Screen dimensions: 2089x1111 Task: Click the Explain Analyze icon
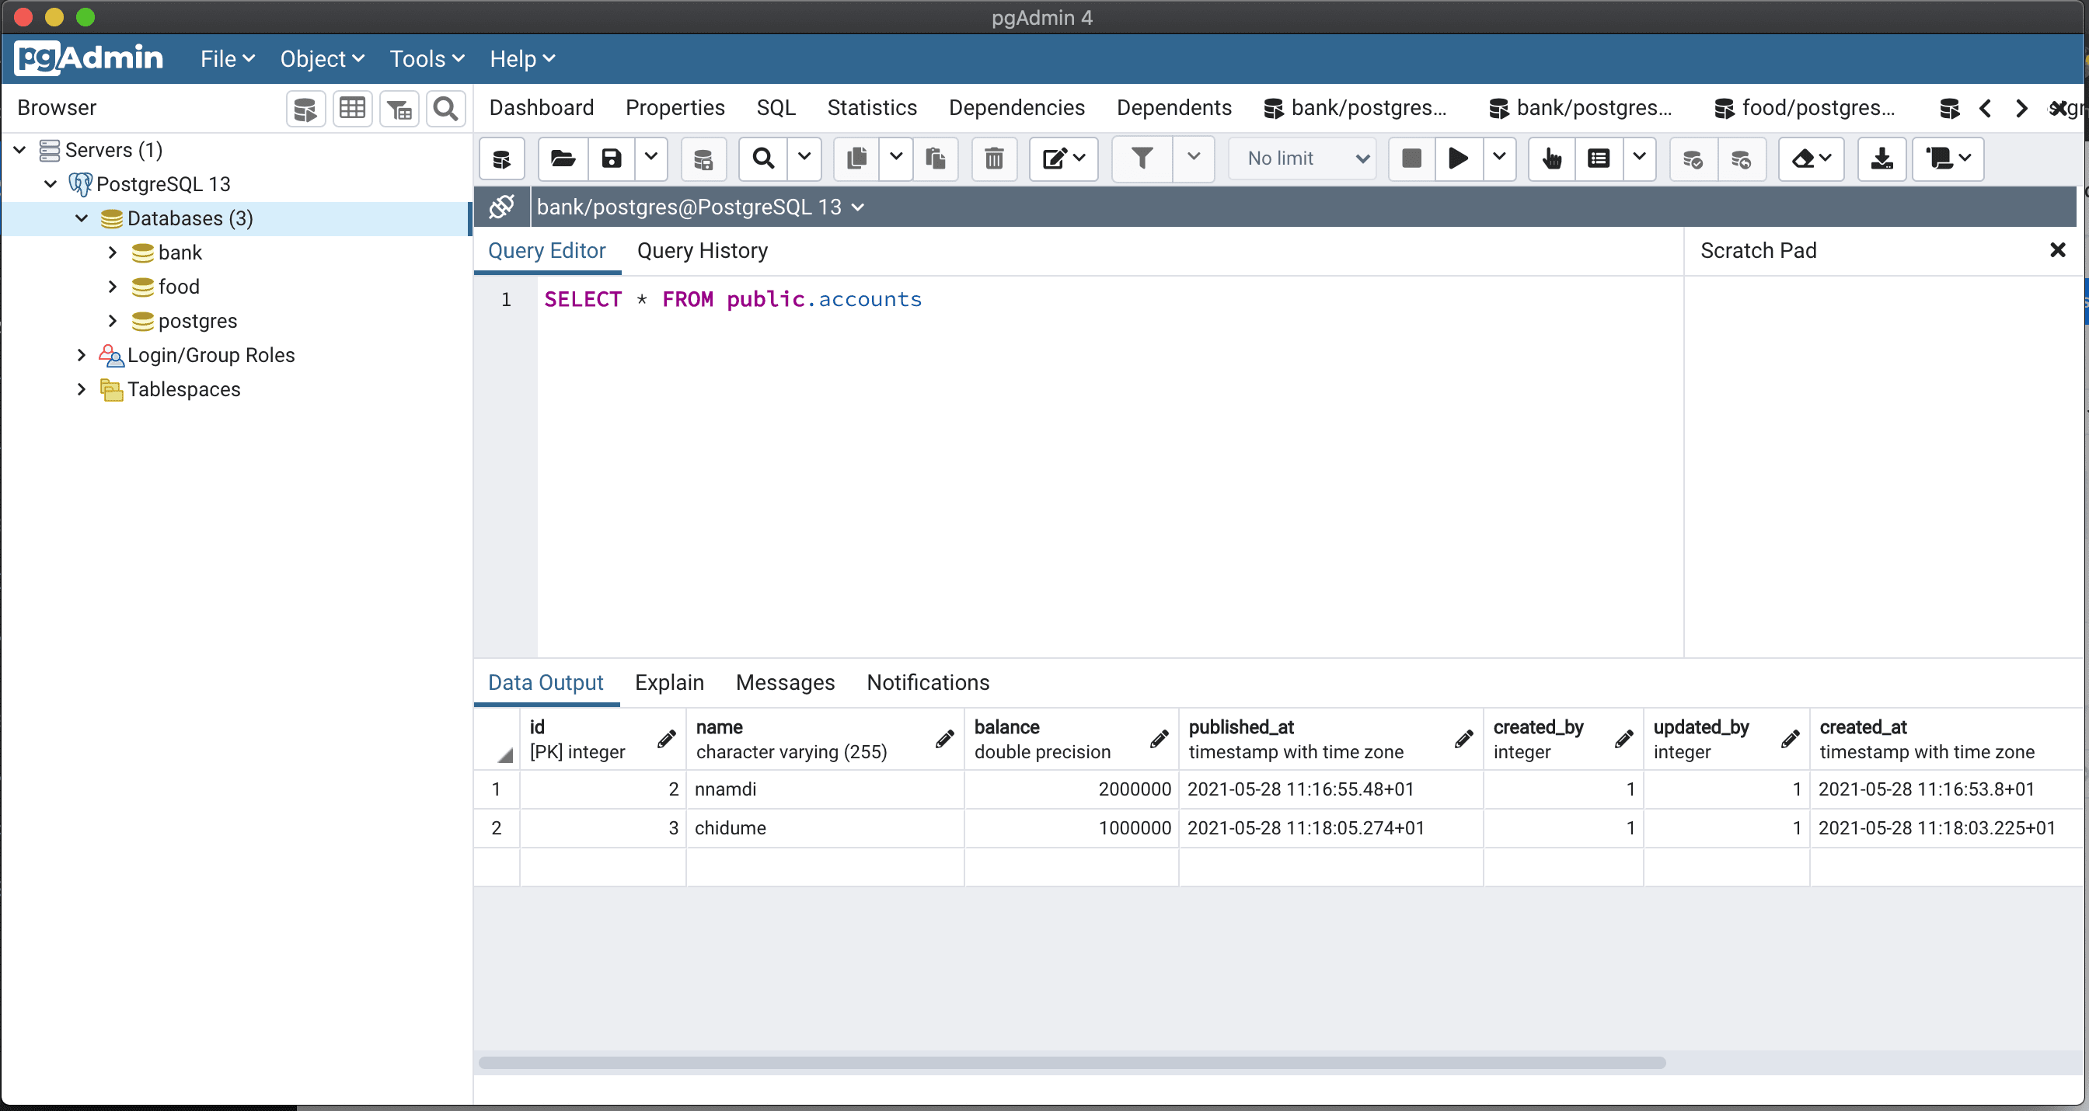pos(1599,159)
